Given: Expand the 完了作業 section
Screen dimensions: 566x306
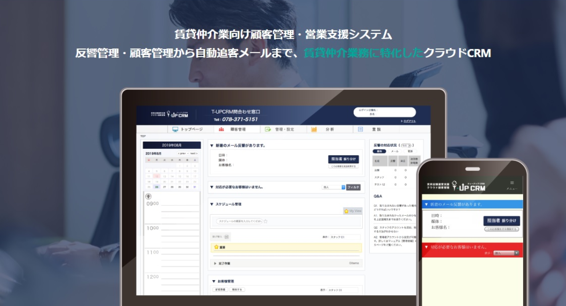Looking at the screenshot, I should coord(215,263).
